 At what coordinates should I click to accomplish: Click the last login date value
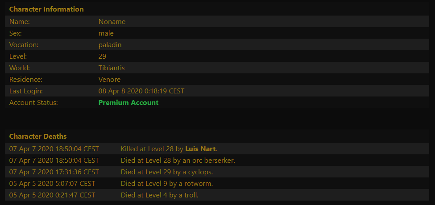(x=141, y=91)
